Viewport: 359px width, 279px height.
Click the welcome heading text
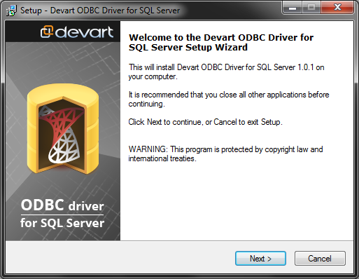221,42
